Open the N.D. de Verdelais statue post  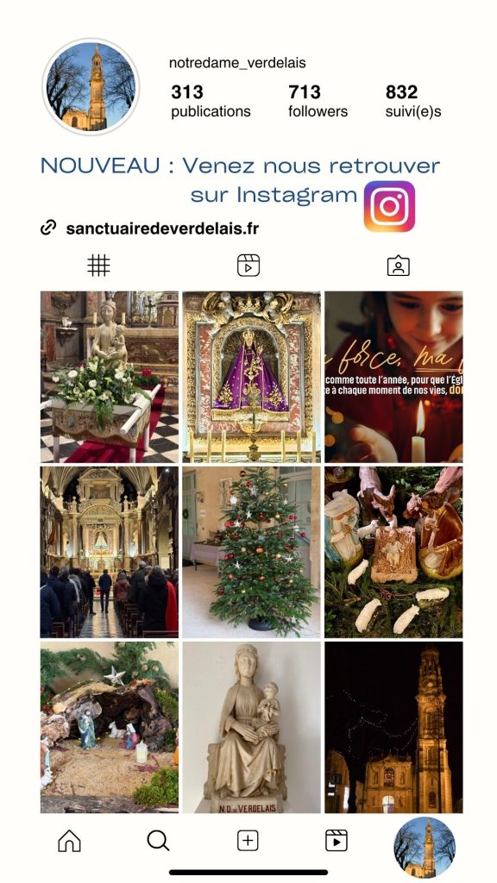(251, 727)
